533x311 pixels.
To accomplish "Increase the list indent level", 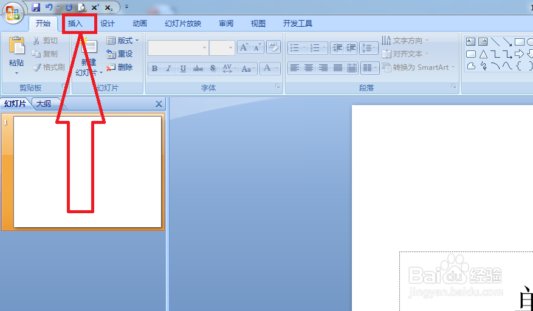I will (351, 48).
